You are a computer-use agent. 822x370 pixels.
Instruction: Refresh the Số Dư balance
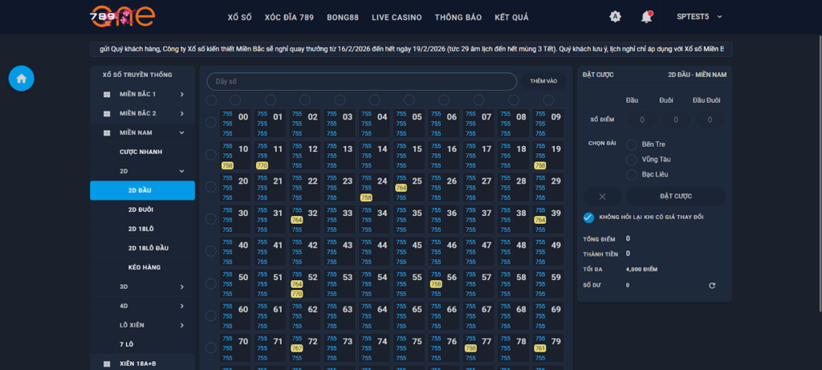[x=711, y=285]
